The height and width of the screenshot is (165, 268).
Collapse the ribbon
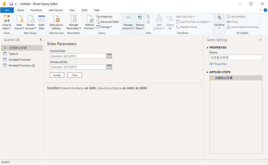[x=260, y=10]
